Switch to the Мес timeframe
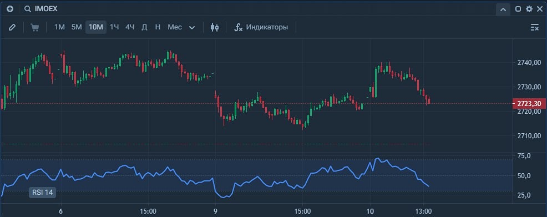This screenshot has height=217, width=547. (x=175, y=27)
